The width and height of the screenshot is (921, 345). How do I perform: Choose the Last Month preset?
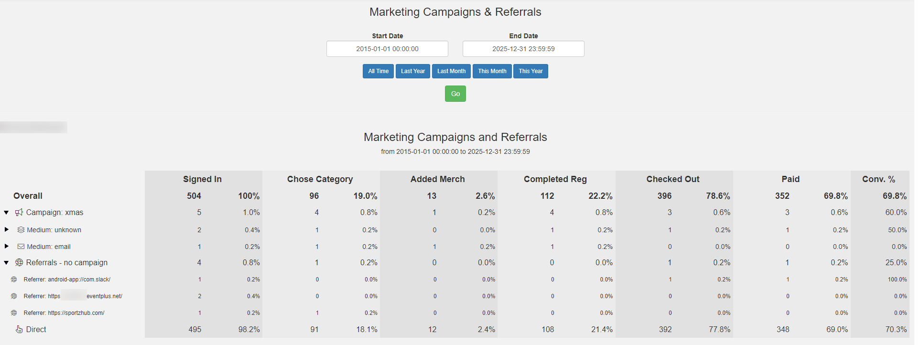coord(451,71)
